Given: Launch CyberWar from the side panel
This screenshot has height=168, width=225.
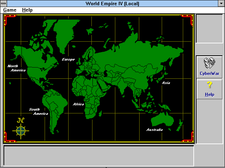Looking at the screenshot, I should coord(209,66).
